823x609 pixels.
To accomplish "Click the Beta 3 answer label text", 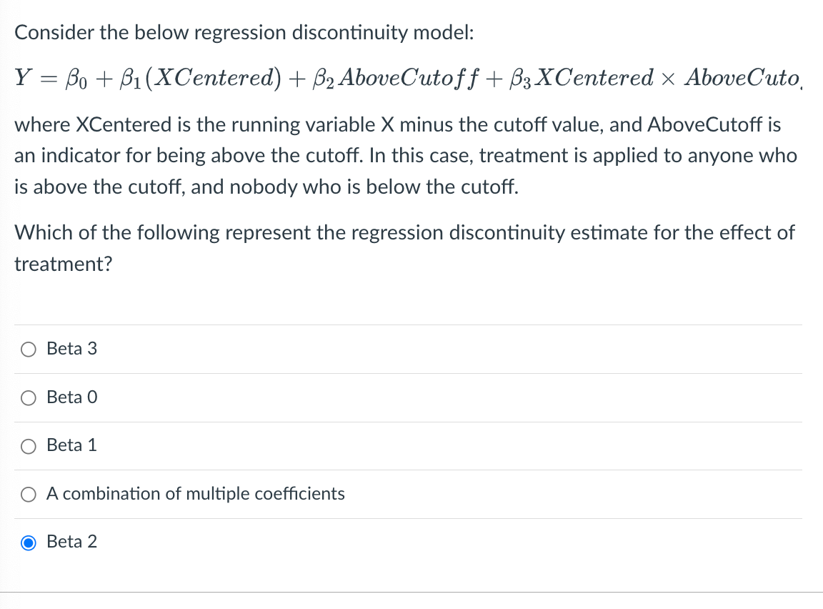I will click(71, 349).
